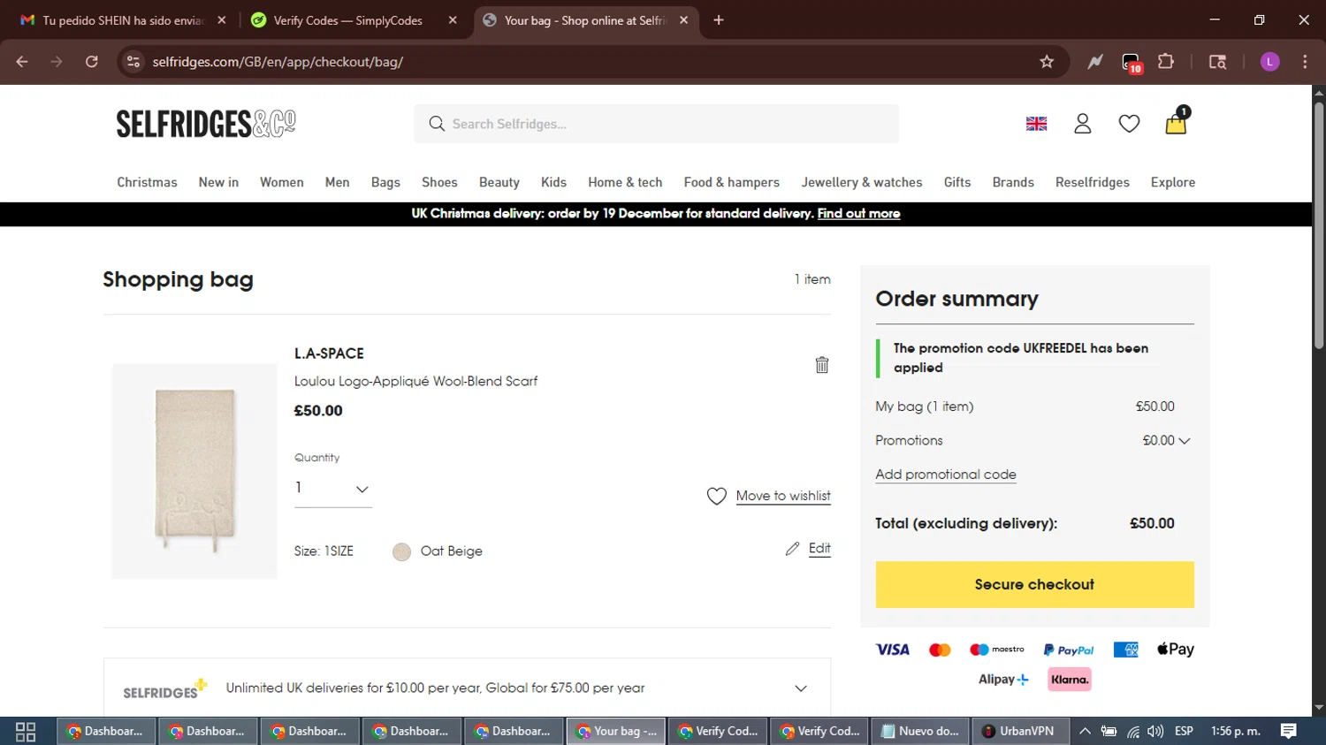The image size is (1326, 745).
Task: View site information icon in address bar
Action: [133, 62]
